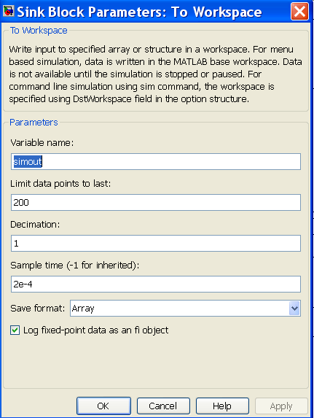Click the Parameters group heading
The height and width of the screenshot is (418, 314).
point(34,123)
